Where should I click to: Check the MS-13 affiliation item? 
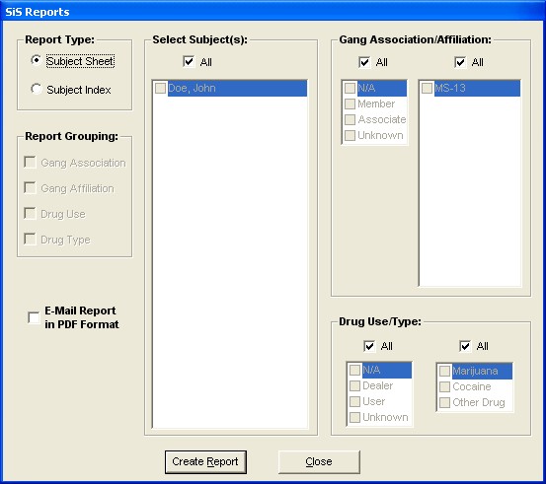pos(427,88)
